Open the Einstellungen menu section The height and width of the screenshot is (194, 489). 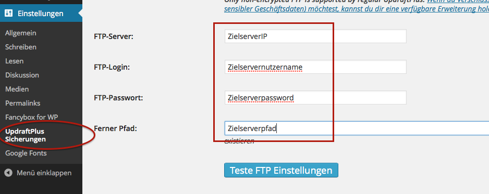[x=41, y=14]
